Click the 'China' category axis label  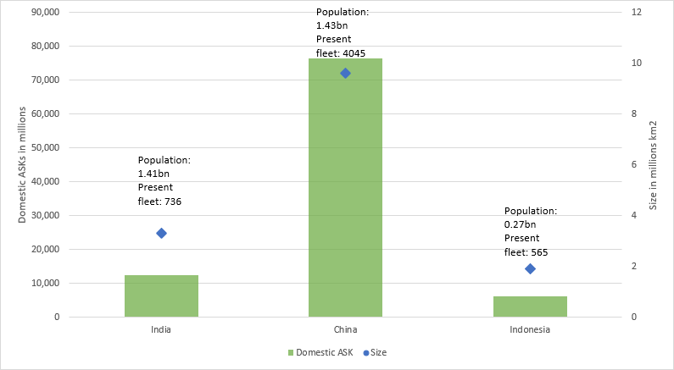(x=346, y=329)
